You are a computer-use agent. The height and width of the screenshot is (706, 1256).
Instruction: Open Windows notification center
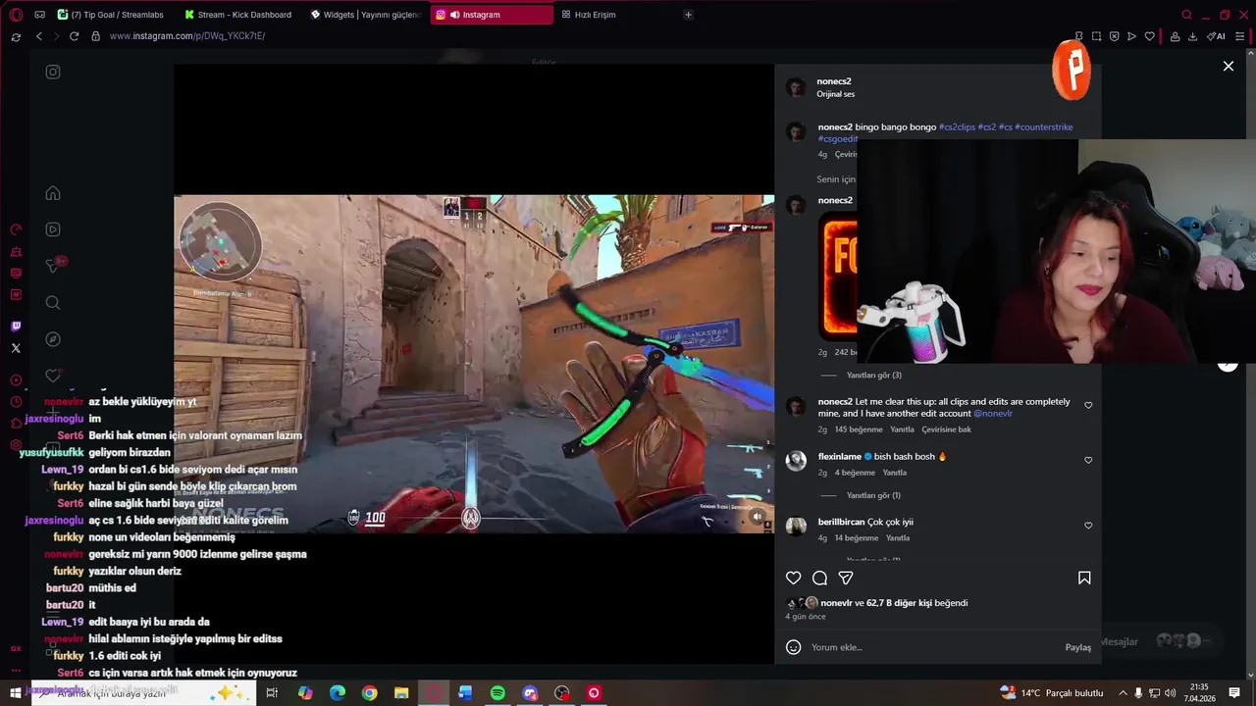coord(1234,693)
